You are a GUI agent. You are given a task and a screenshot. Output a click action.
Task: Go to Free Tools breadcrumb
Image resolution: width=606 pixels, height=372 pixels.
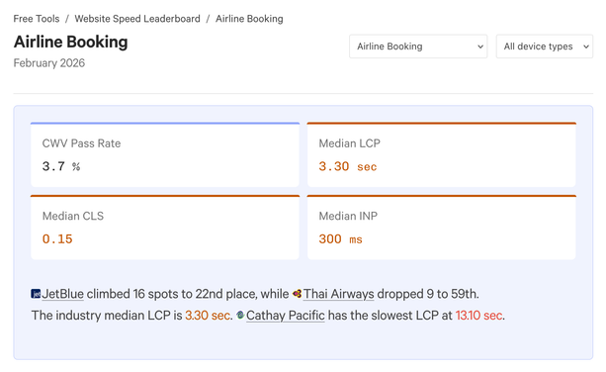(37, 19)
